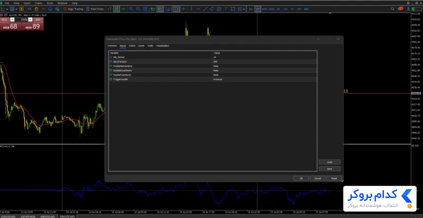The height and width of the screenshot is (218, 423).
Task: Click the Algo Trading toolbar button
Action: [73, 9]
